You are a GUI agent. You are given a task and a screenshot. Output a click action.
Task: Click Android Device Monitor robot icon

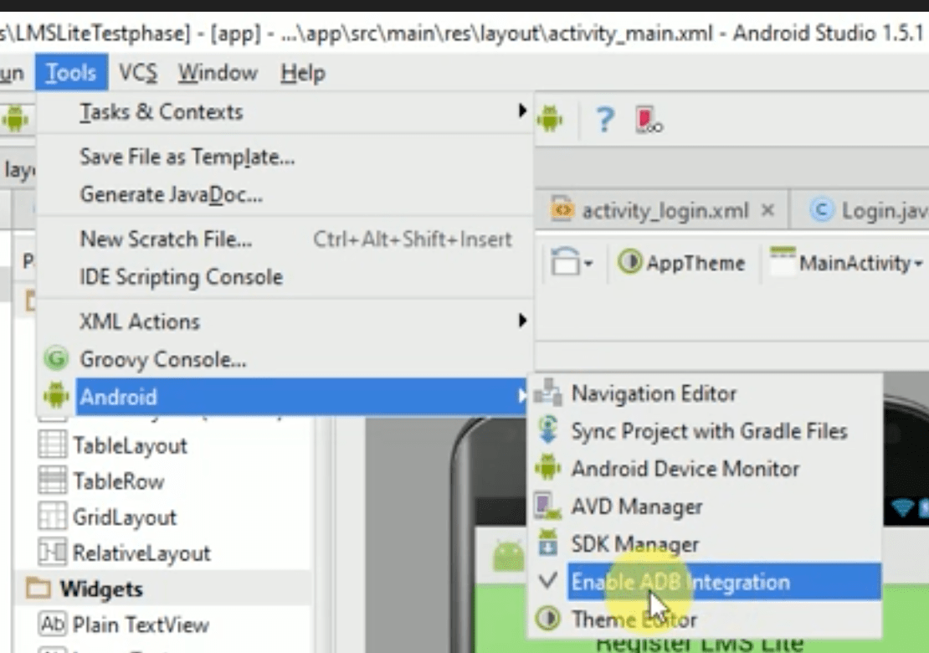(548, 467)
